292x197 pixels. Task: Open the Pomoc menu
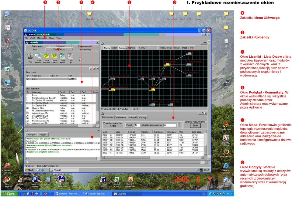point(58,38)
